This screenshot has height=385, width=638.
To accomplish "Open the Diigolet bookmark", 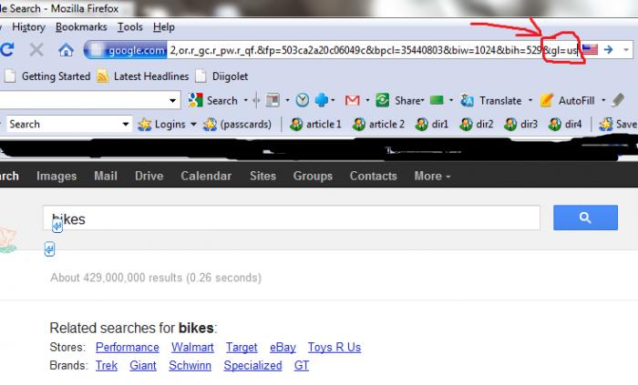I will pos(221,76).
